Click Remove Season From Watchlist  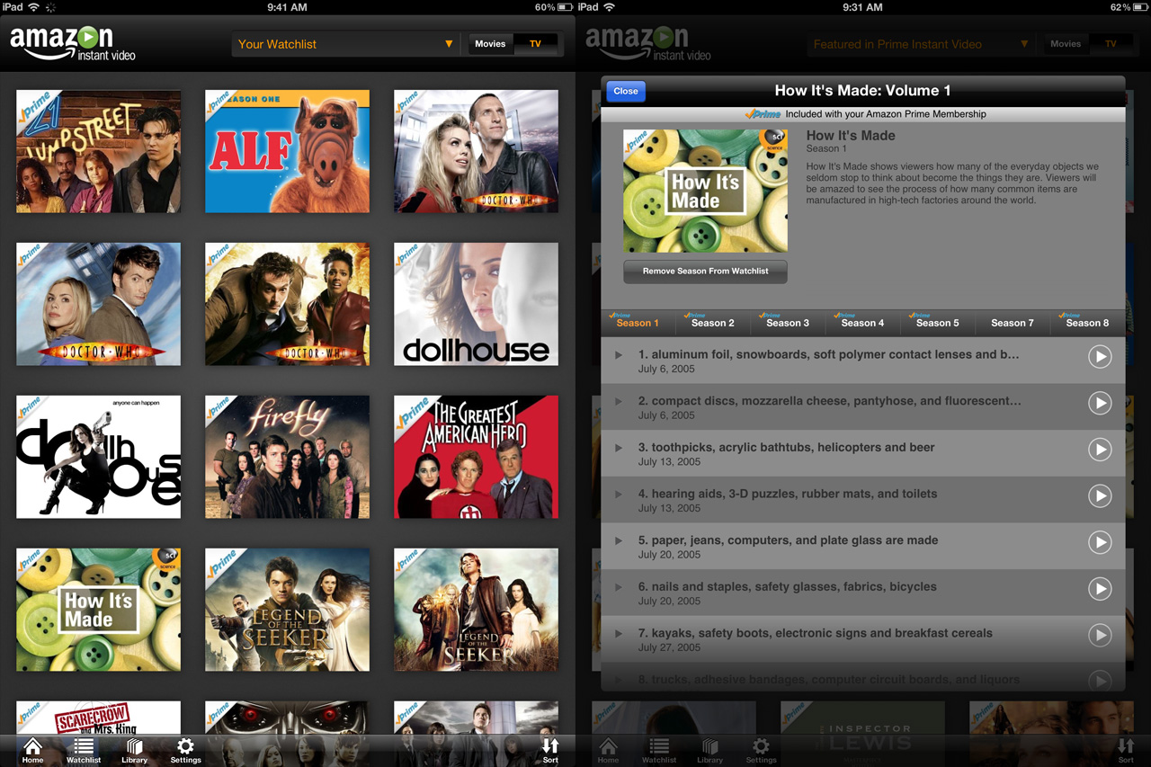(705, 272)
